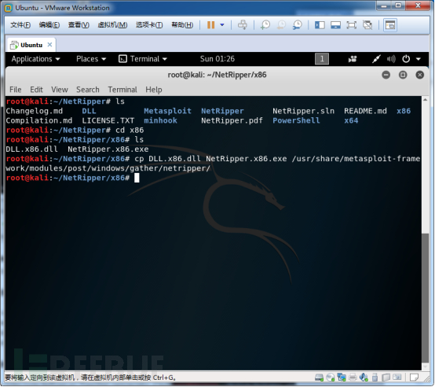435x387 pixels.
Task: Close the Ubuntu VM tab
Action: click(x=49, y=45)
